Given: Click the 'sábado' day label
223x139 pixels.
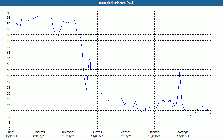Looking at the screenshot, I should pos(154,132).
